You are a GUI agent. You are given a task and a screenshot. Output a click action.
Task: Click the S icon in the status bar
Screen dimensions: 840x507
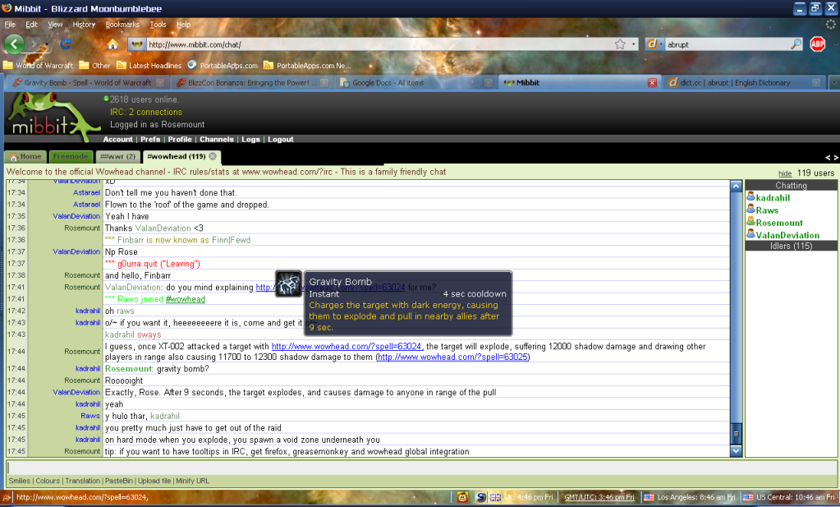click(x=480, y=497)
